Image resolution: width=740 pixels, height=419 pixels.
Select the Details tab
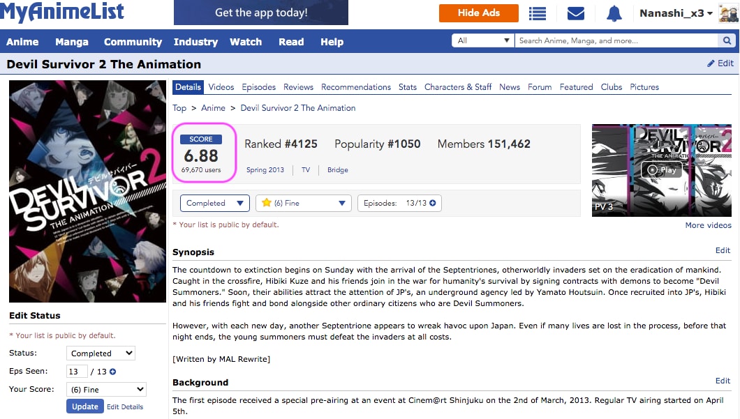(x=188, y=87)
